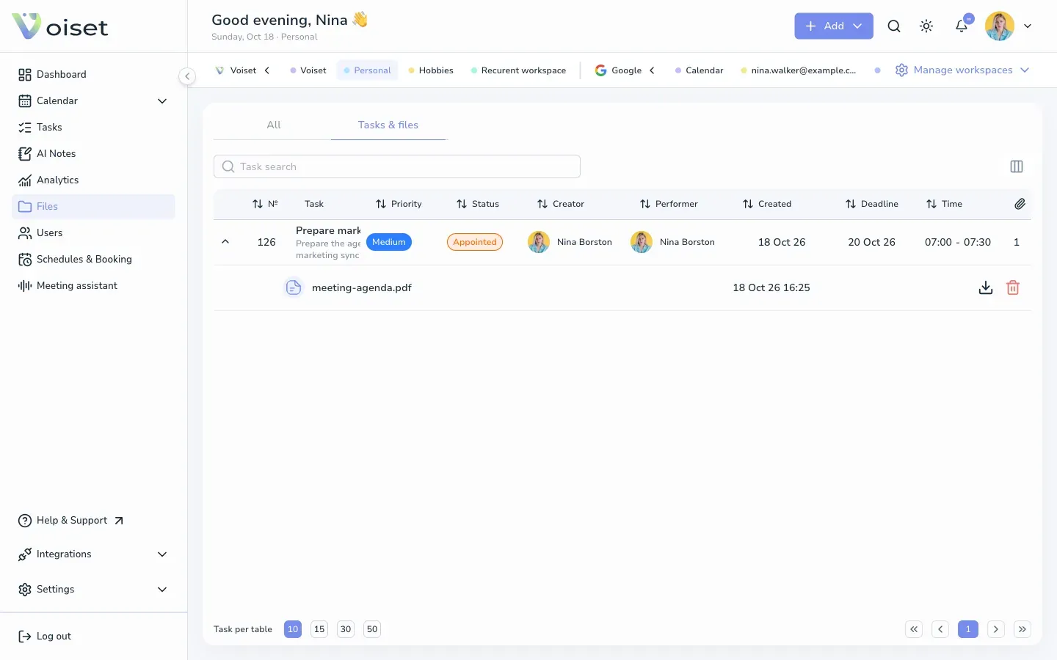Viewport: 1057px width, 660px height.
Task: Download meeting-agenda.pdf
Action: pyautogui.click(x=986, y=287)
